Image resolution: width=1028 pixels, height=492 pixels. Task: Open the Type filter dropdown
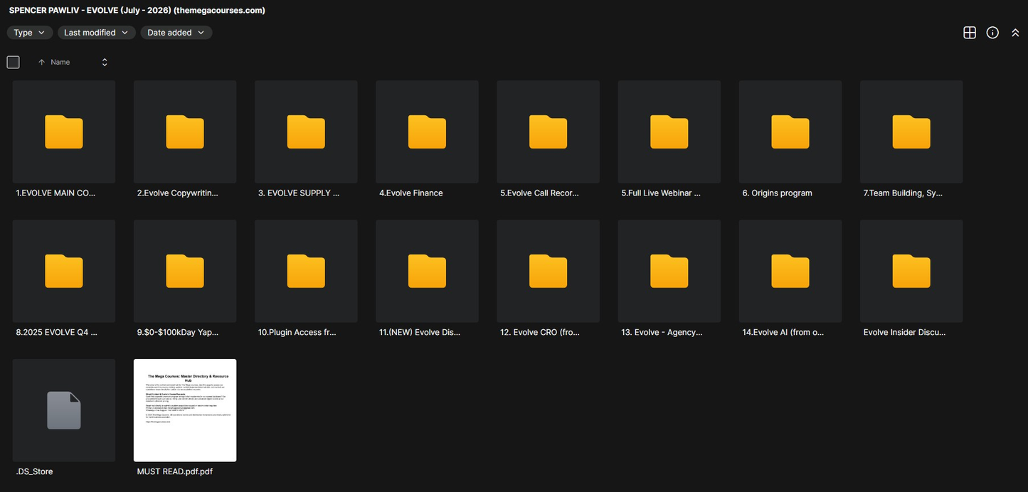(30, 33)
